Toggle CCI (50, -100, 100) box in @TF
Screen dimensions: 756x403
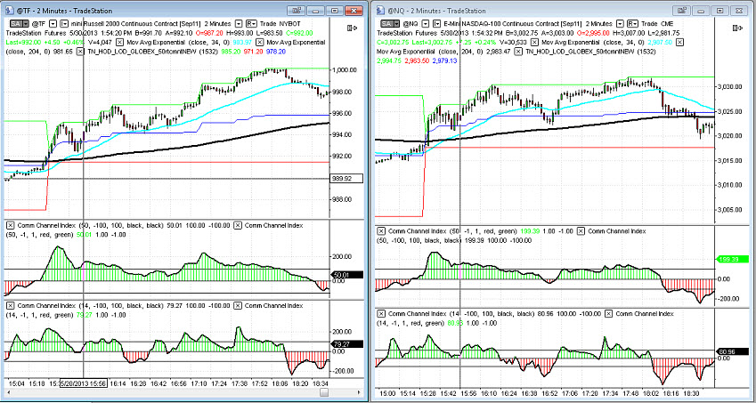11,225
